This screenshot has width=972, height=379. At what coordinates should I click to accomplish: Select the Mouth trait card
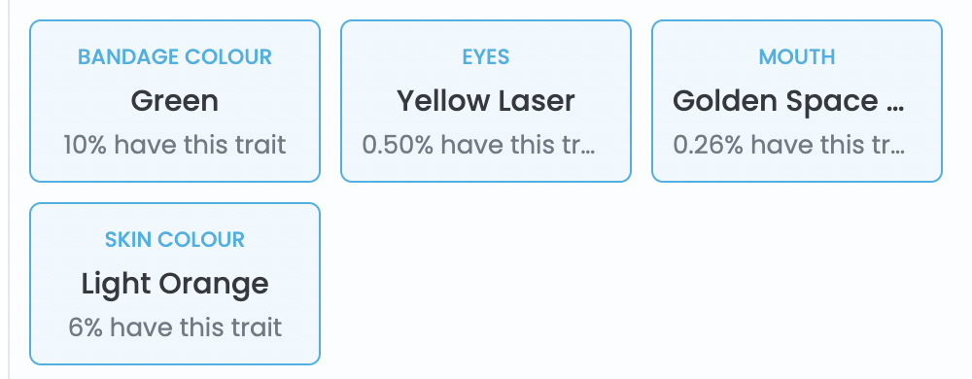pos(797,101)
